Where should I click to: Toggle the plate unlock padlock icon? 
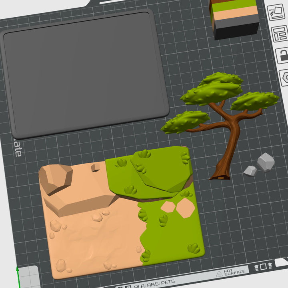(x=283, y=56)
